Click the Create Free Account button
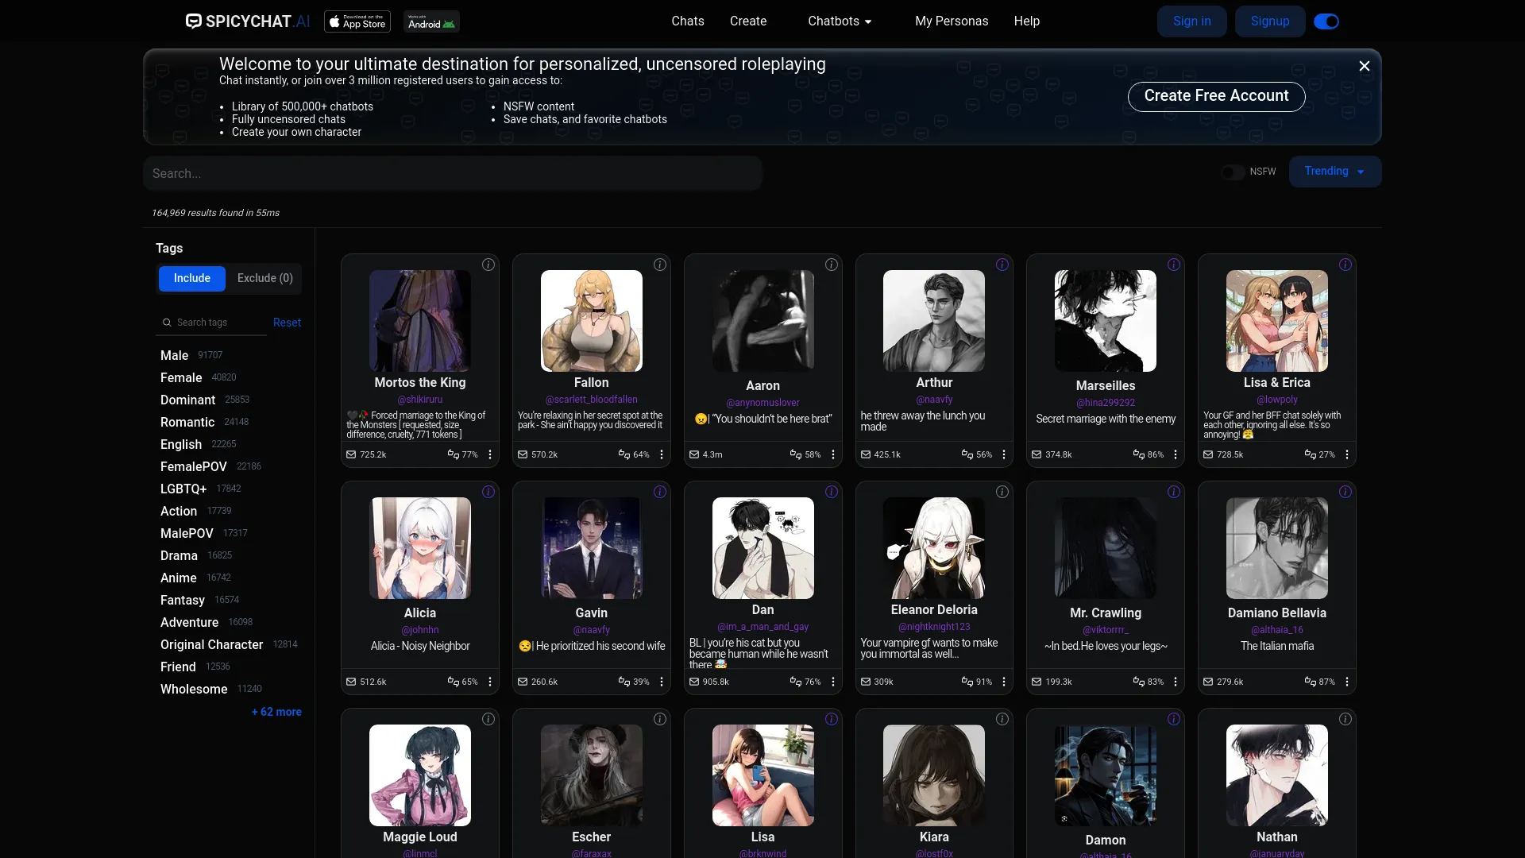Image resolution: width=1525 pixels, height=858 pixels. click(1215, 95)
